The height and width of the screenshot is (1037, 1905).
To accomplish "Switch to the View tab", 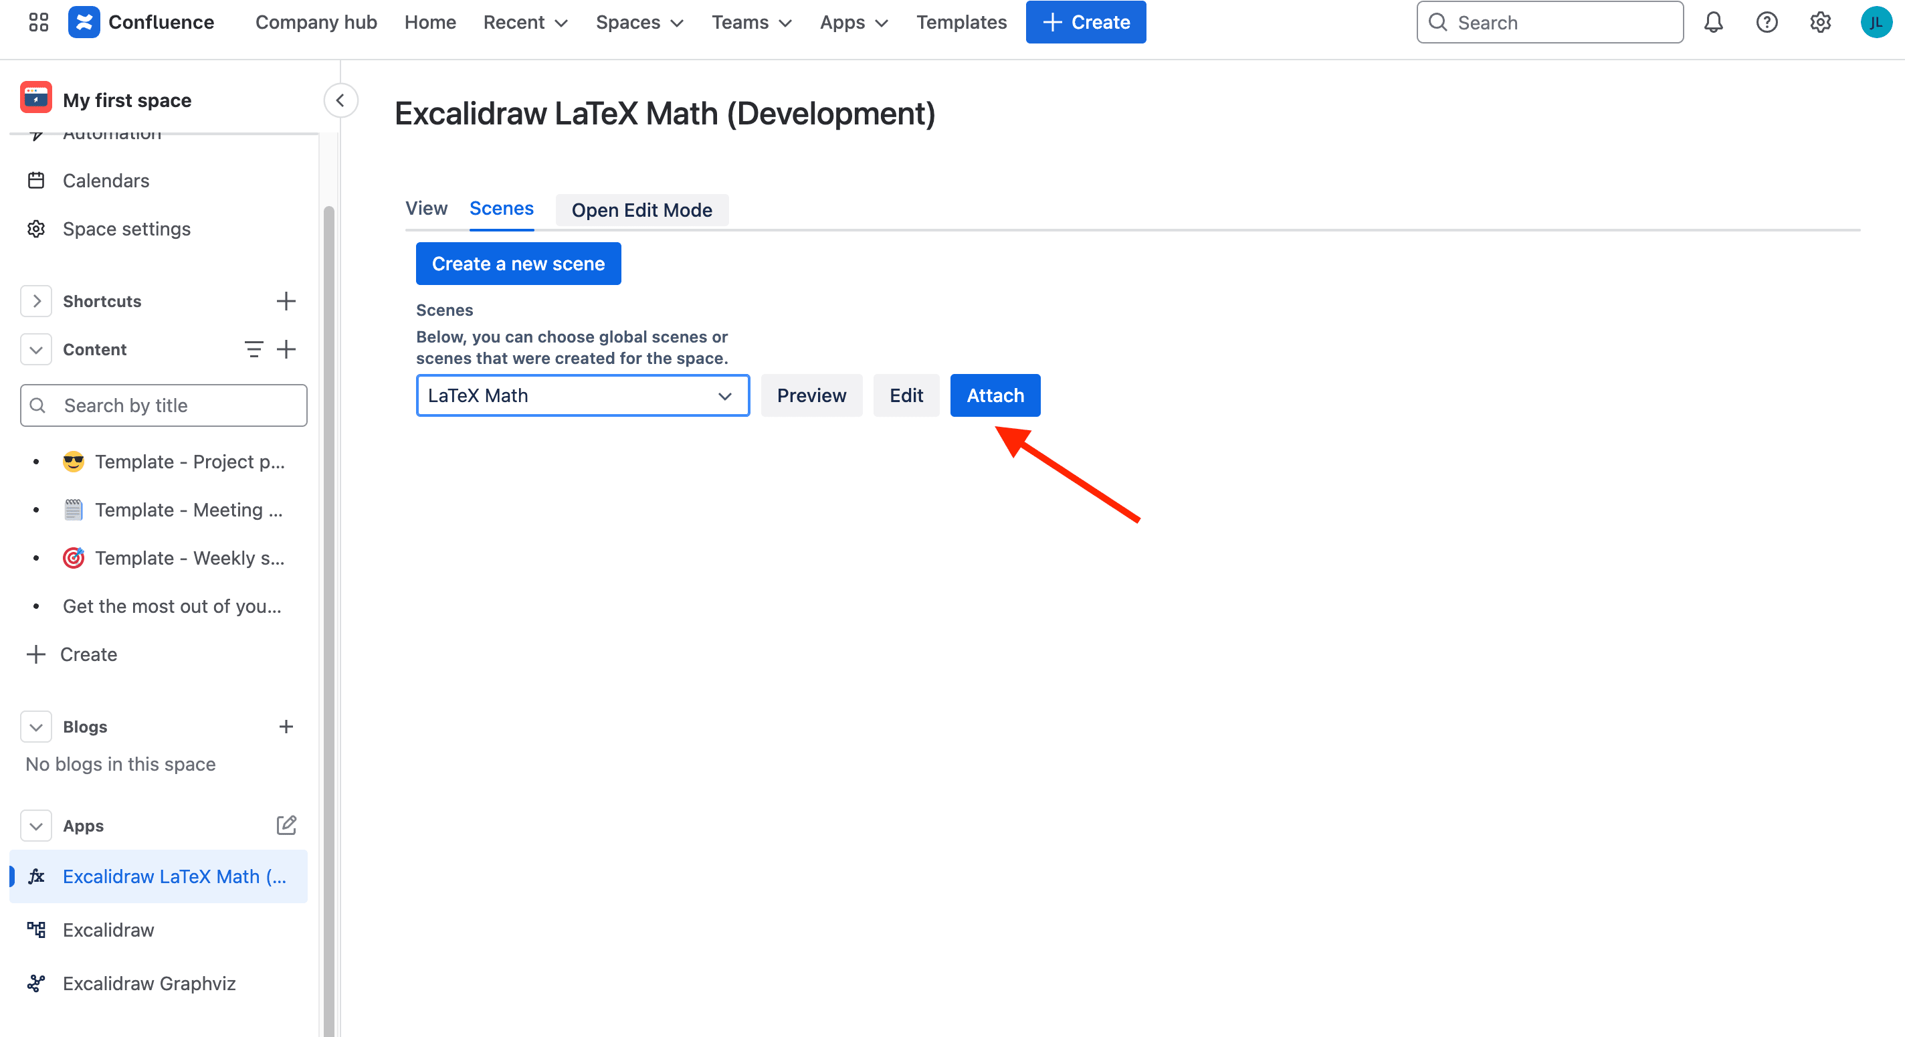I will [x=427, y=209].
